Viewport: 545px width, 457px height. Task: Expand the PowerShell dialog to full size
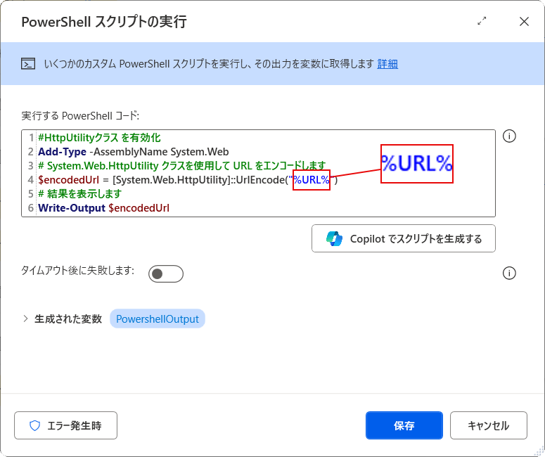pos(482,21)
